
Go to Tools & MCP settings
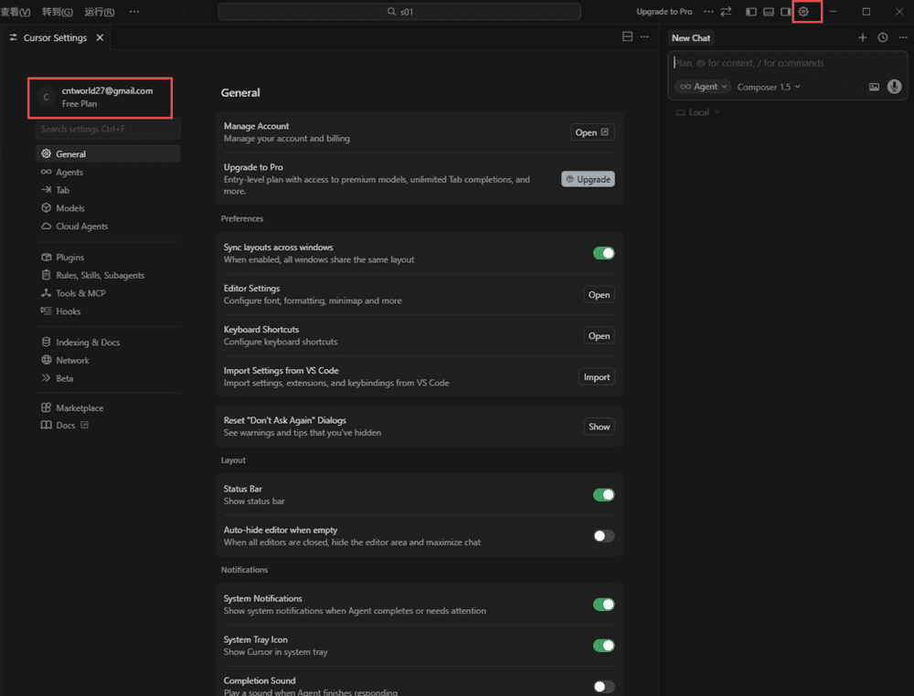80,293
